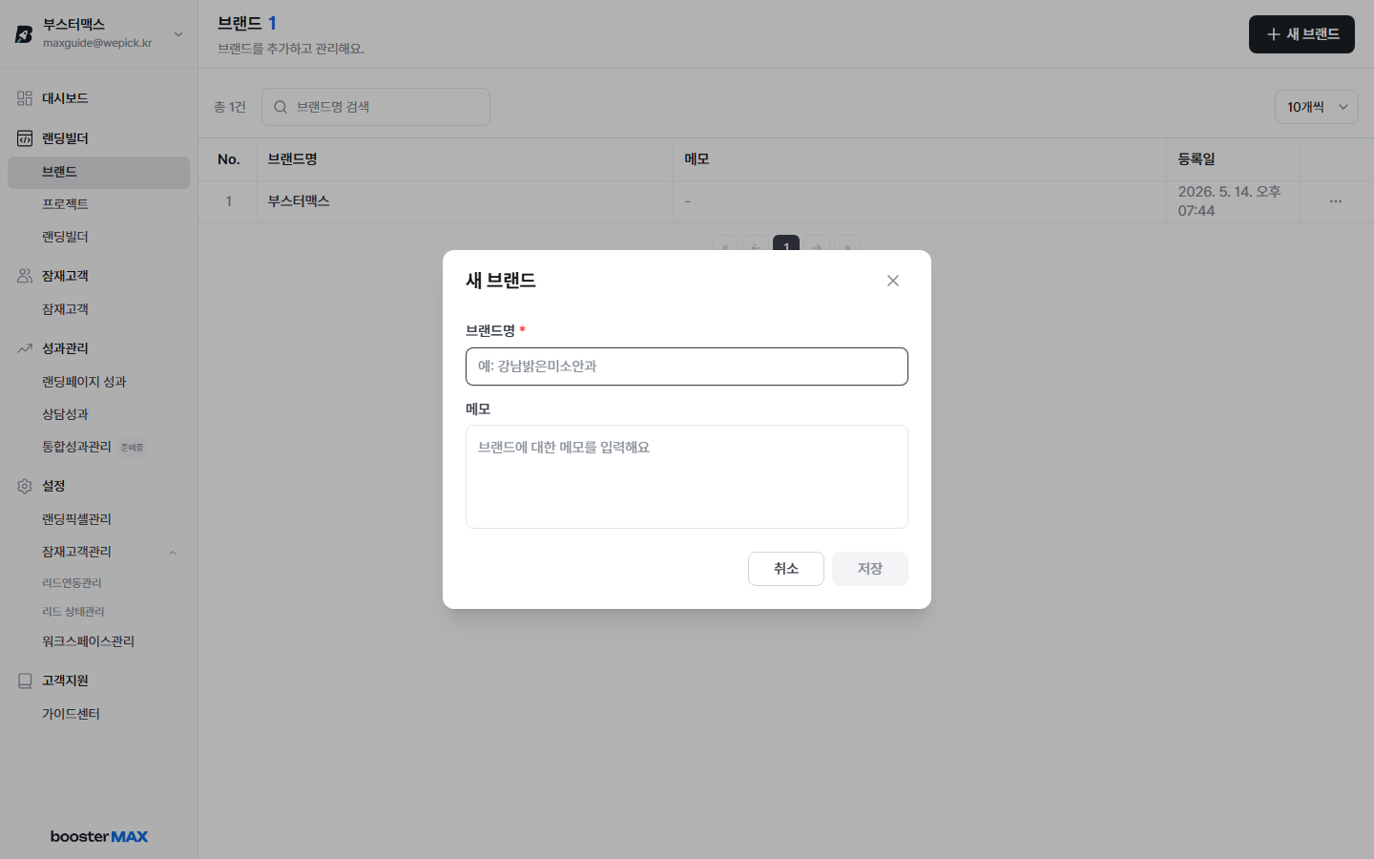This screenshot has width=1374, height=859.
Task: Click the 성과관리 trend chart icon
Action: click(x=25, y=348)
